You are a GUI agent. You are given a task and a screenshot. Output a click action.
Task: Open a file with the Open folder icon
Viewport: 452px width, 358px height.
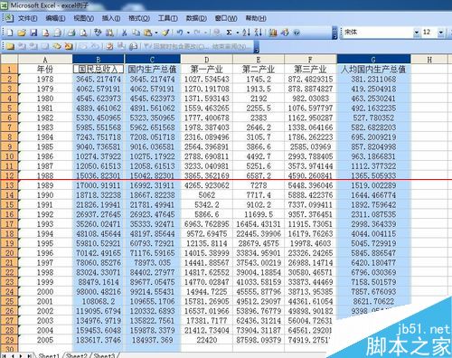point(22,33)
